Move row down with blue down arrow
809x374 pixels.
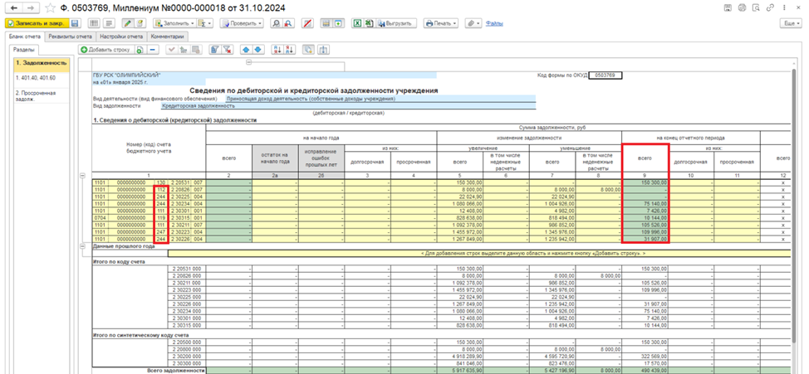click(x=258, y=50)
